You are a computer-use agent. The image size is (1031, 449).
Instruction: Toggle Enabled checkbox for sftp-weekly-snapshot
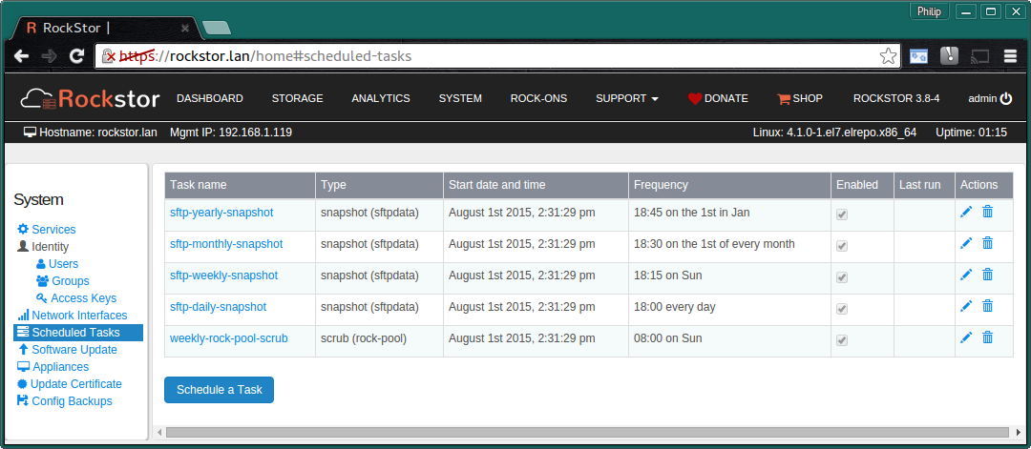click(842, 277)
